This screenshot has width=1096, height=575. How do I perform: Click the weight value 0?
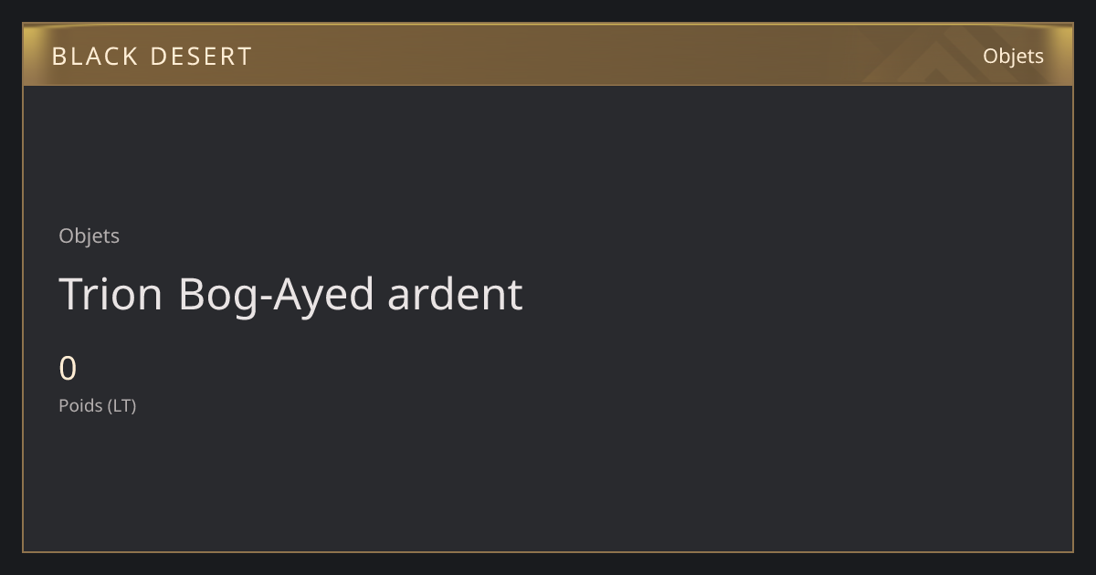(68, 369)
